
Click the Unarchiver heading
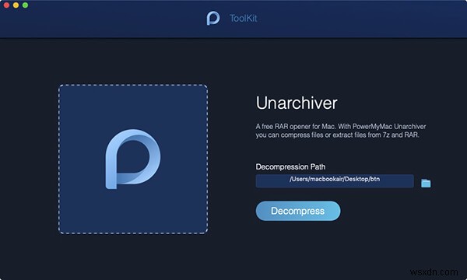(297, 103)
